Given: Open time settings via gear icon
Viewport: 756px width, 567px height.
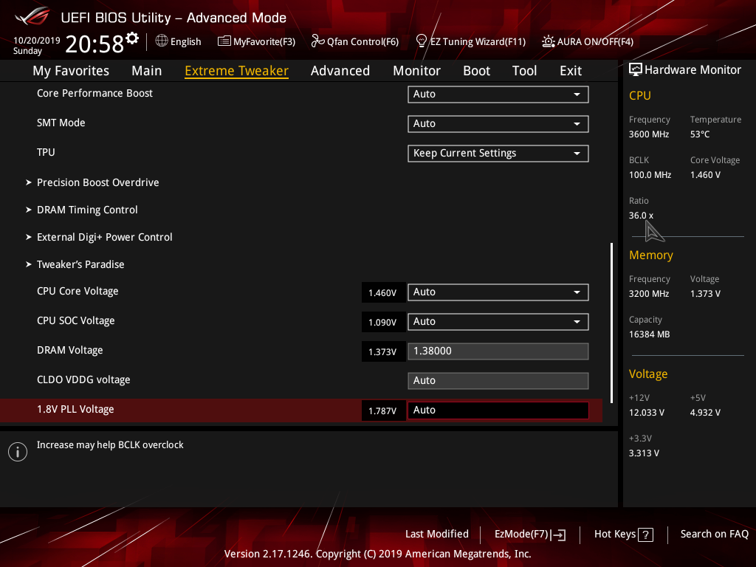Looking at the screenshot, I should point(132,38).
